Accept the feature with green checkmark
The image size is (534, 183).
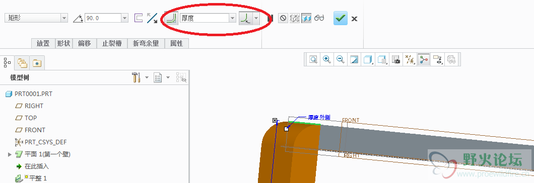click(x=341, y=18)
